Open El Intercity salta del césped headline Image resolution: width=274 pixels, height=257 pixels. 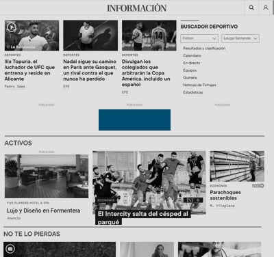(x=143, y=217)
